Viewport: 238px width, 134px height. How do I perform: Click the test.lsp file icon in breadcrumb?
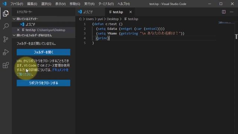[126, 19]
